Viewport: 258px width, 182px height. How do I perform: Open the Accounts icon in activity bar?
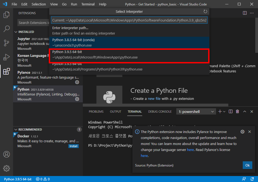7,154
